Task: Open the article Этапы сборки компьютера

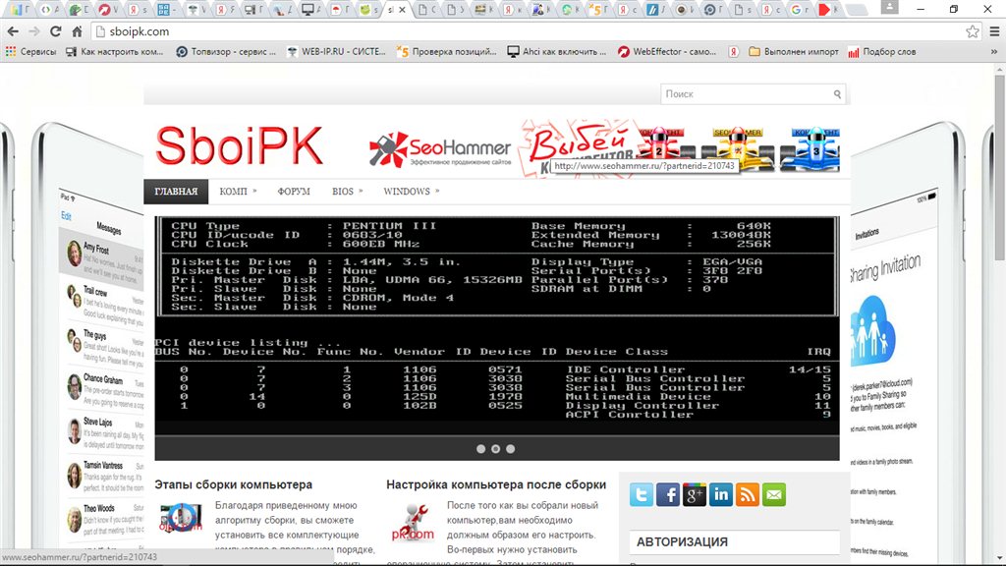Action: pyautogui.click(x=233, y=484)
